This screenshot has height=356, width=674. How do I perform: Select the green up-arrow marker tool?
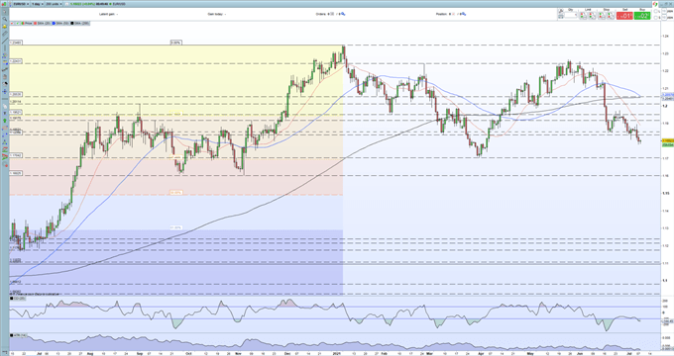[x=5, y=120]
